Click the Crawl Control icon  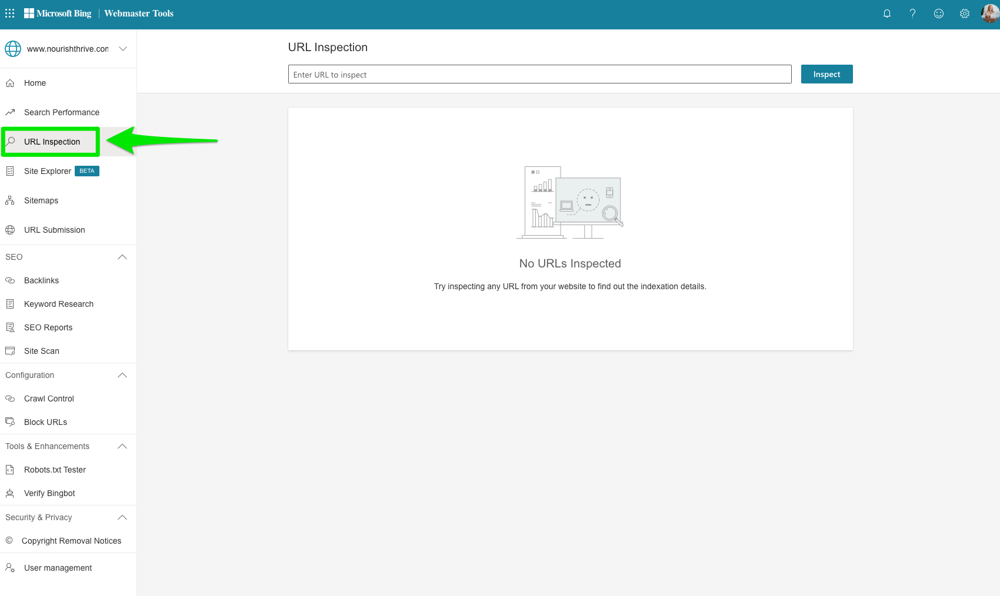(10, 399)
